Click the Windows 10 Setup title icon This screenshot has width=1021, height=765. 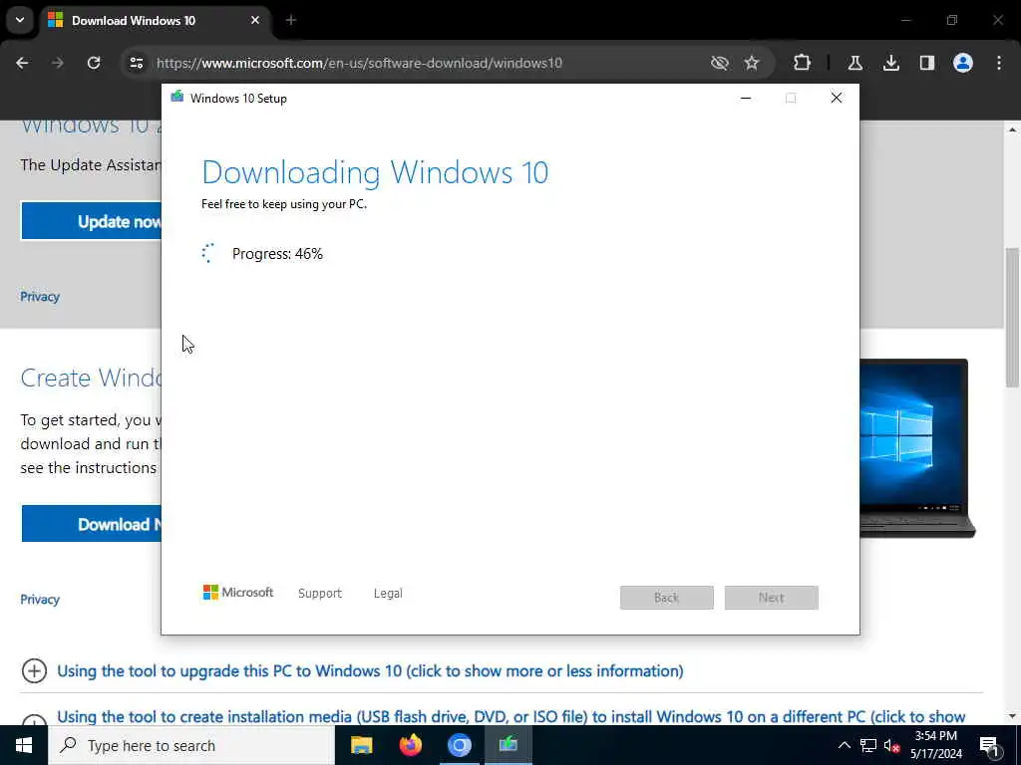(x=177, y=98)
